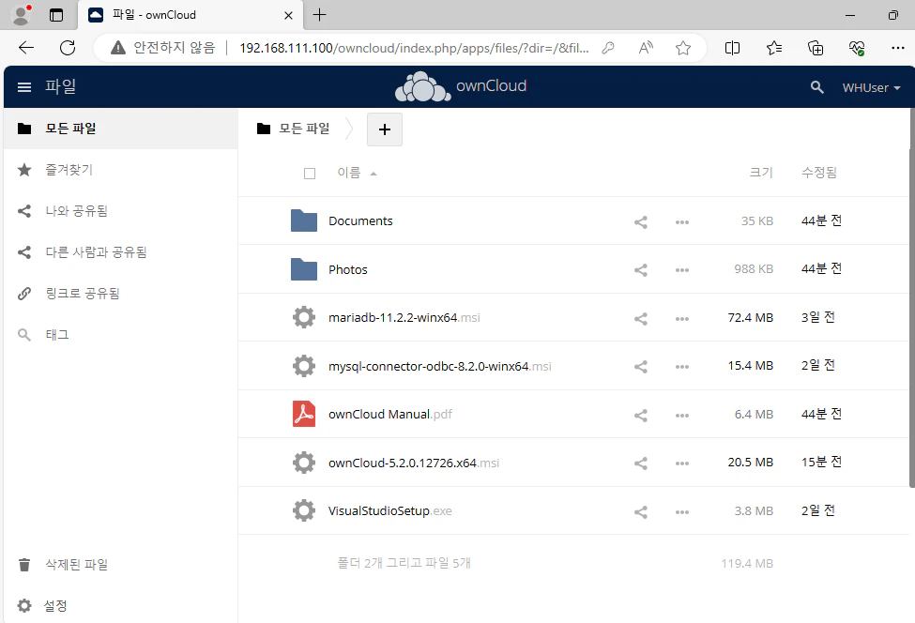Open more actions for Documents

682,222
